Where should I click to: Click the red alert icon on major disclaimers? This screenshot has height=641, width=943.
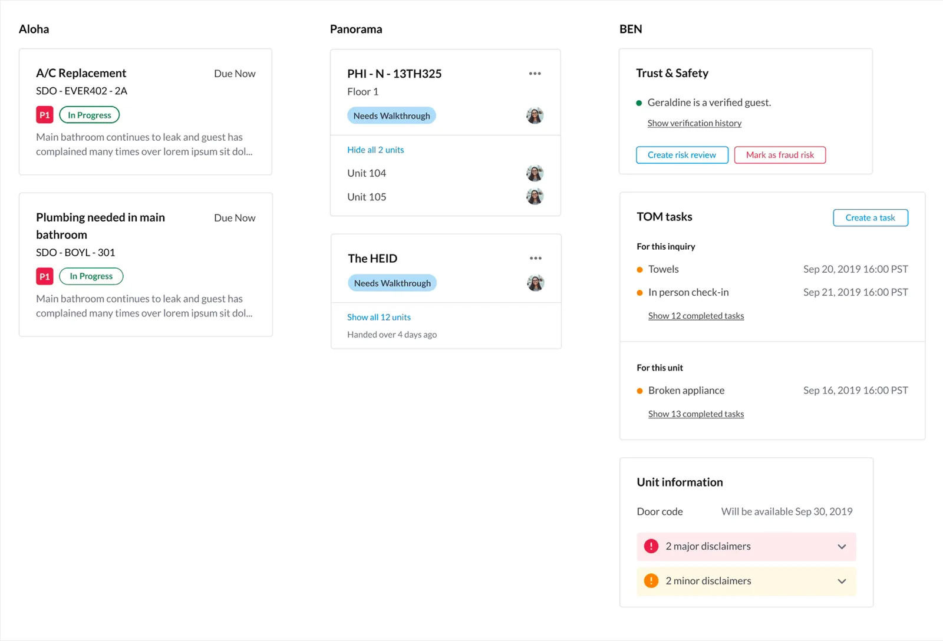click(651, 546)
